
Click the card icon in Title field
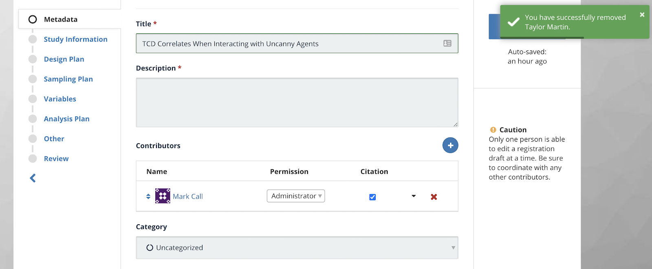(x=447, y=43)
